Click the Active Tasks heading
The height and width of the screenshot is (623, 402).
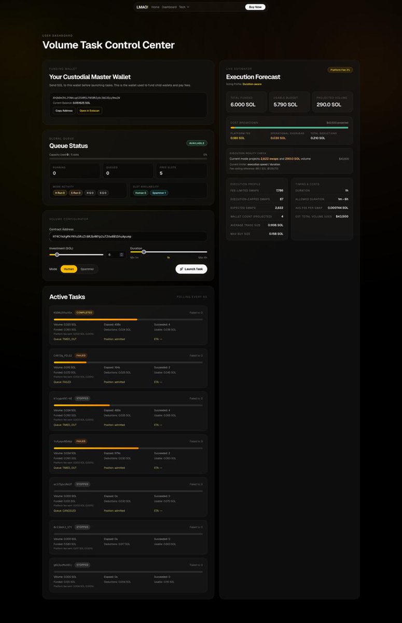click(x=67, y=297)
